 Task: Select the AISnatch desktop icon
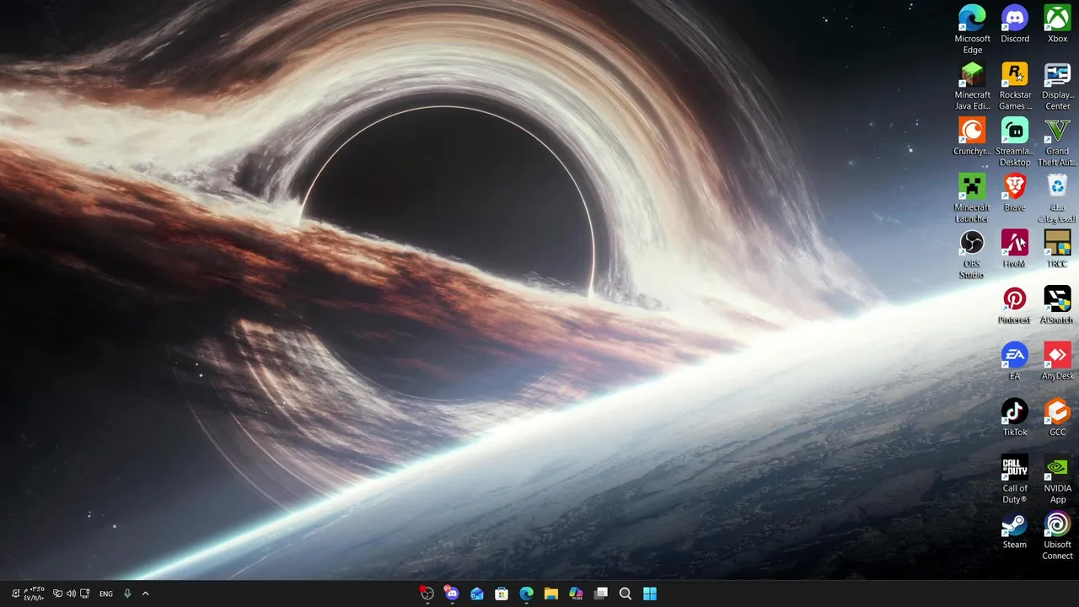tap(1057, 305)
